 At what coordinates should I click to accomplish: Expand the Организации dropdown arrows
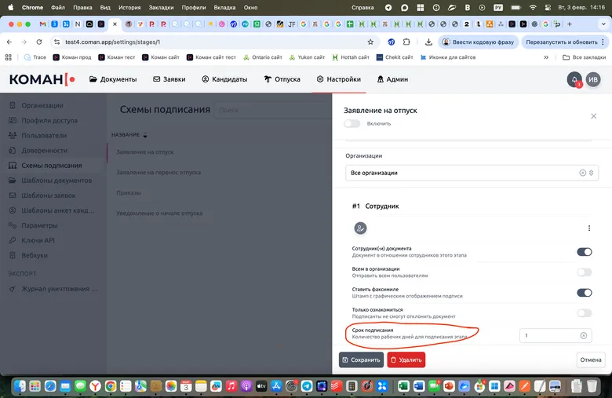click(592, 173)
